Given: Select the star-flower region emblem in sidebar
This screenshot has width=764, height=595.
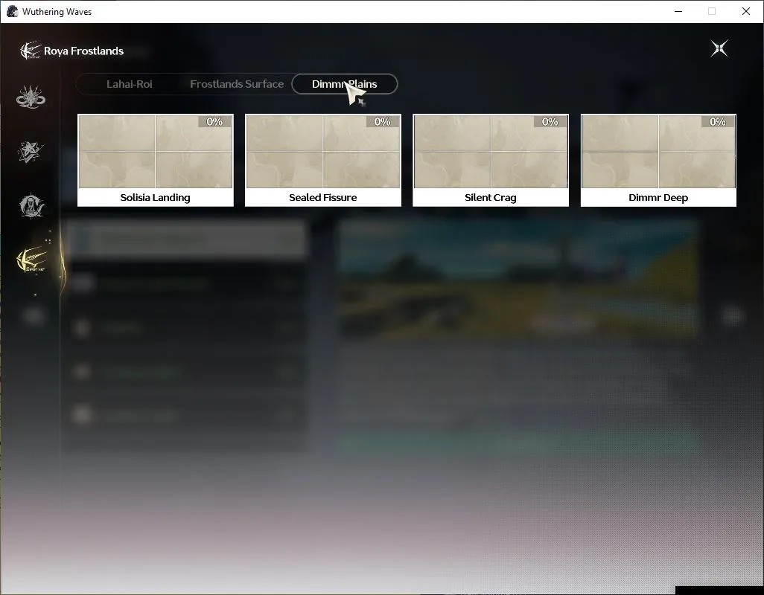Looking at the screenshot, I should click(31, 152).
